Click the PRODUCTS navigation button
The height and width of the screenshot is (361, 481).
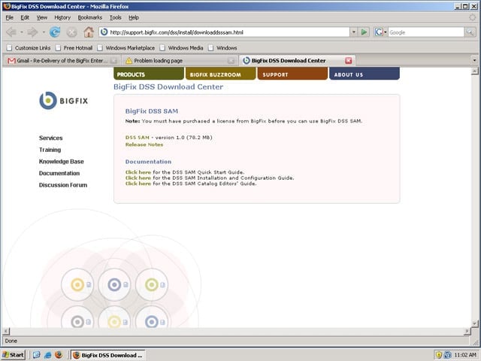[149, 74]
